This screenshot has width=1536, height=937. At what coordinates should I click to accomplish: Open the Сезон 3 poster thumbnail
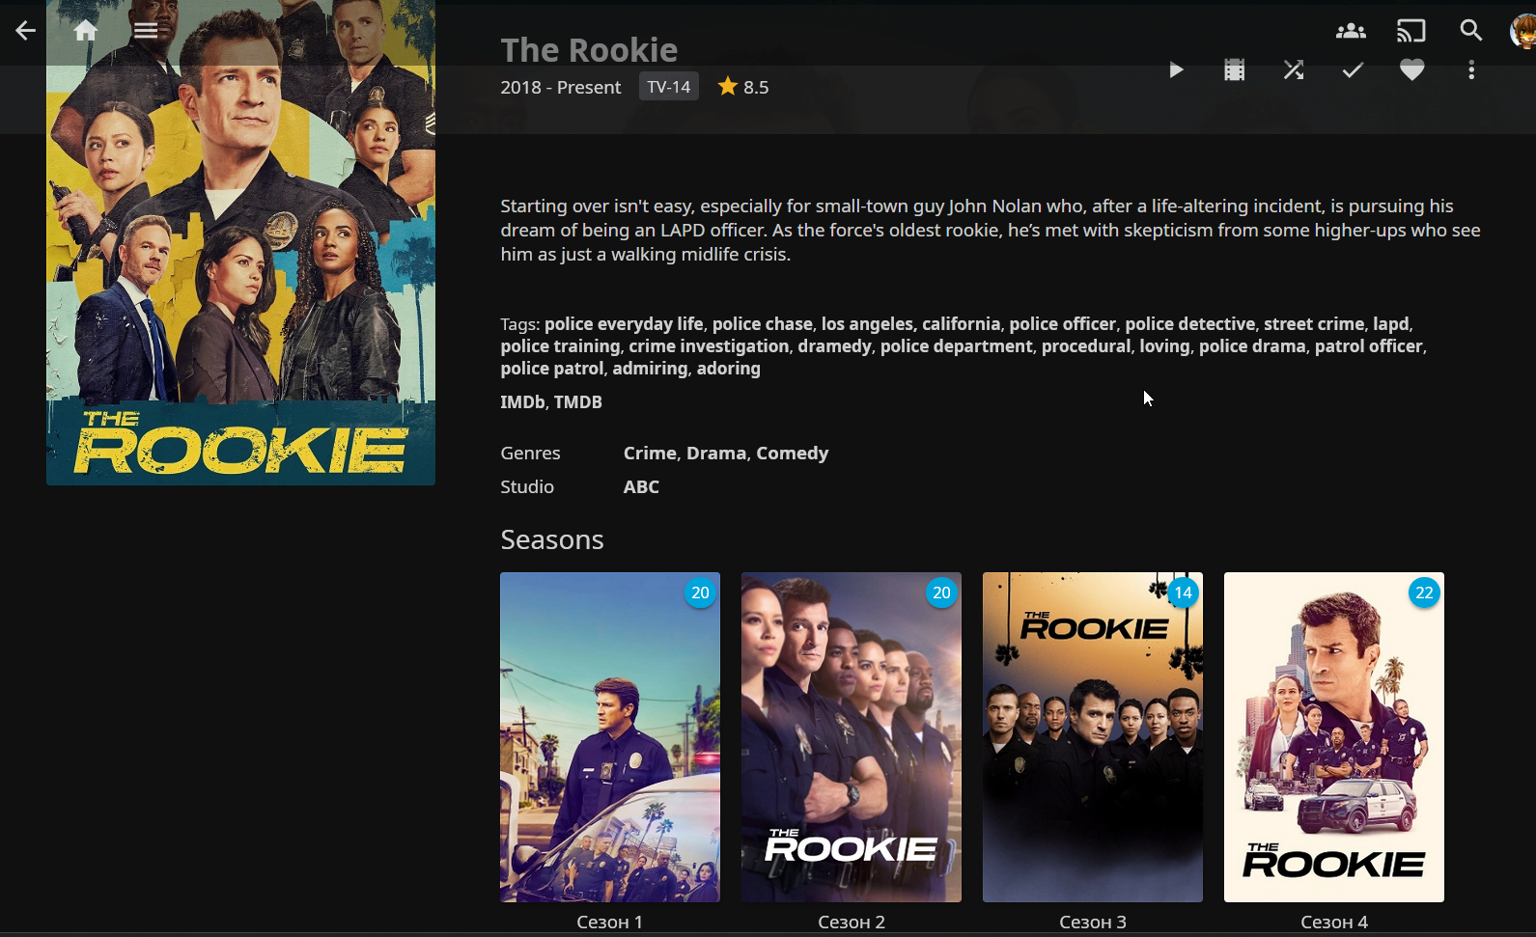(1093, 737)
